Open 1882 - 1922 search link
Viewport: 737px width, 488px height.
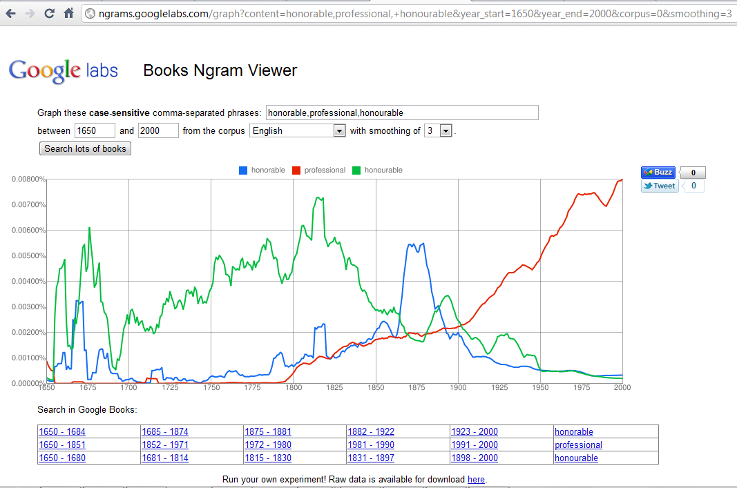[371, 431]
